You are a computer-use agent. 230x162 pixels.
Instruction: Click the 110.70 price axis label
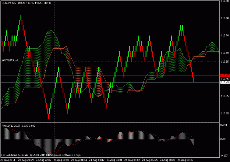tap(225, 36)
